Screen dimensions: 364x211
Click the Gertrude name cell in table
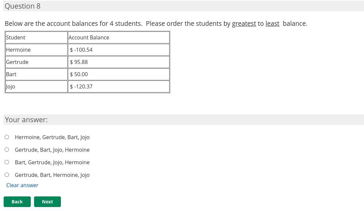click(x=36, y=62)
